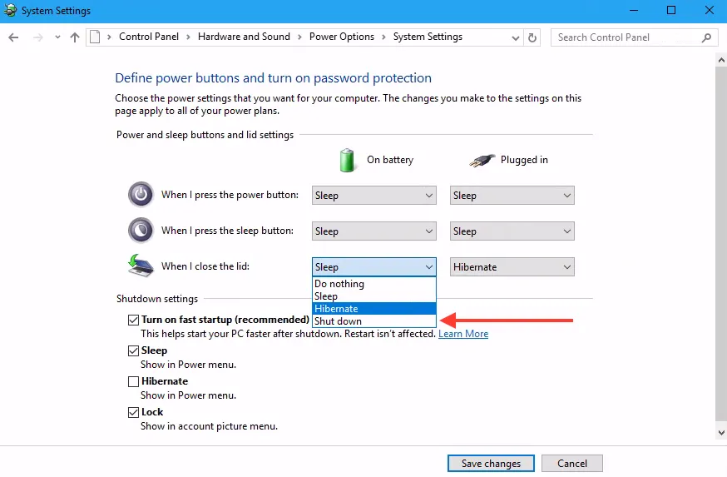Expand the address bar history dropdown

click(x=515, y=38)
